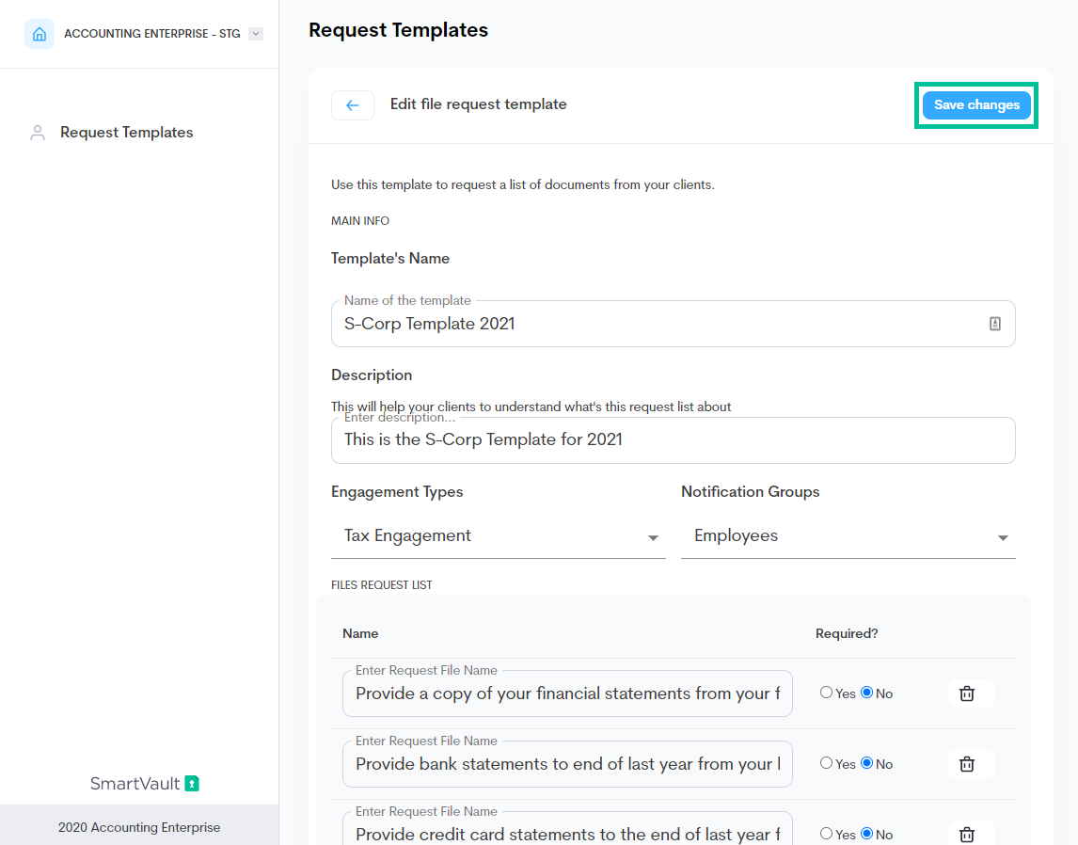Delete the bank statements request row

pyautogui.click(x=966, y=764)
